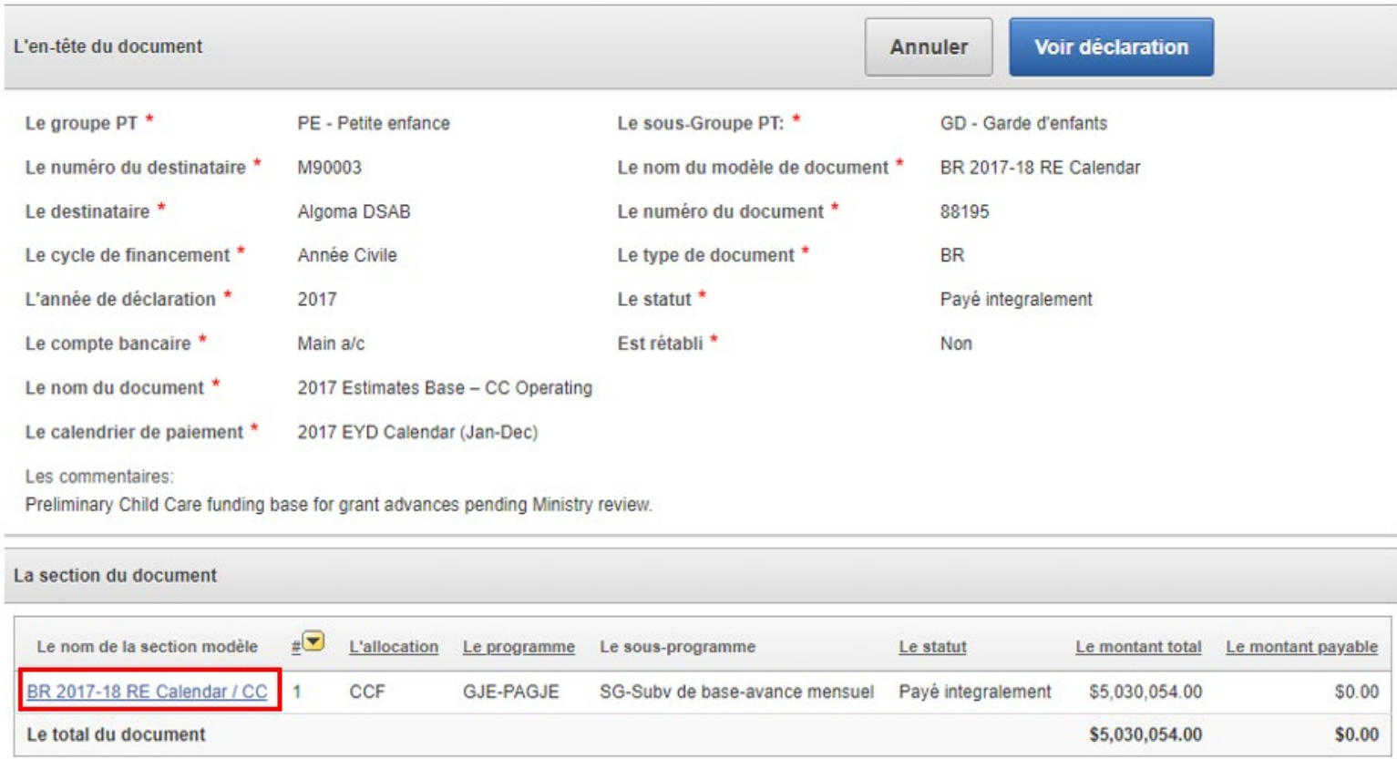The height and width of the screenshot is (759, 1397).
Task: Open the BR 2017-18 RE Calendar / CC link
Action: (147, 692)
